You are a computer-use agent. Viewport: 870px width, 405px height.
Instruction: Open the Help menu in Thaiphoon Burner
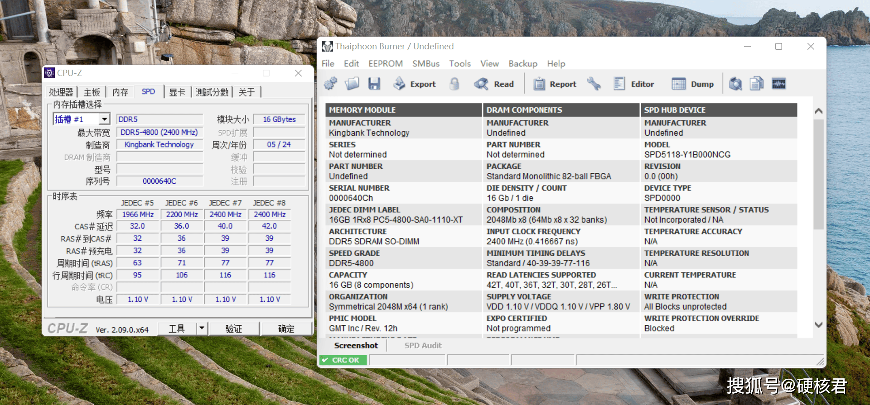tap(556, 64)
